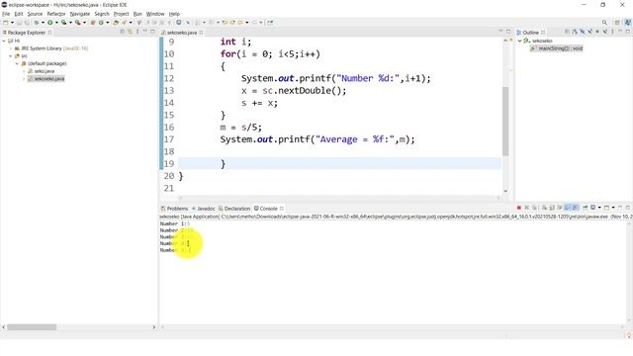The image size is (633, 356).
Task: Click the green Run button in toolbar
Action: click(50, 23)
